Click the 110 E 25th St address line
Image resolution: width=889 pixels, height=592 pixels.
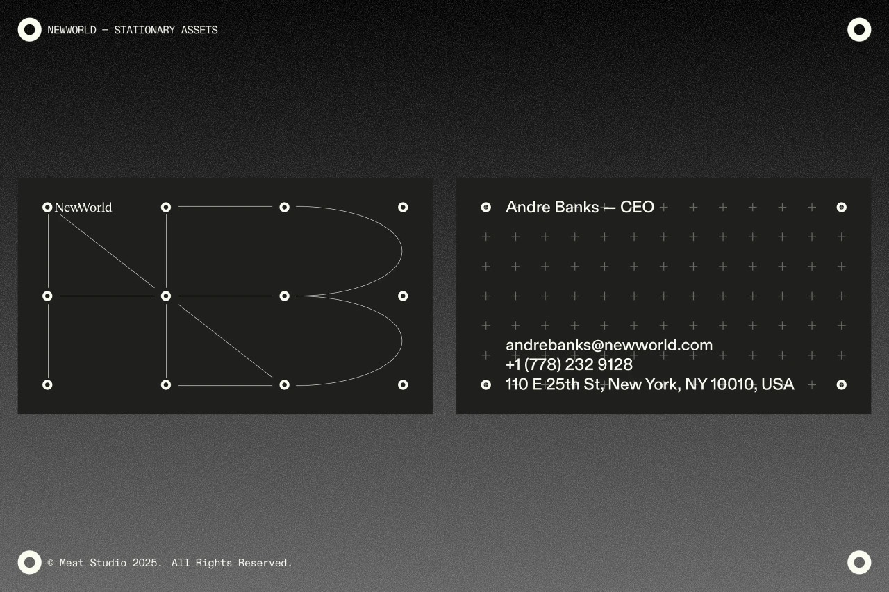[x=649, y=384]
